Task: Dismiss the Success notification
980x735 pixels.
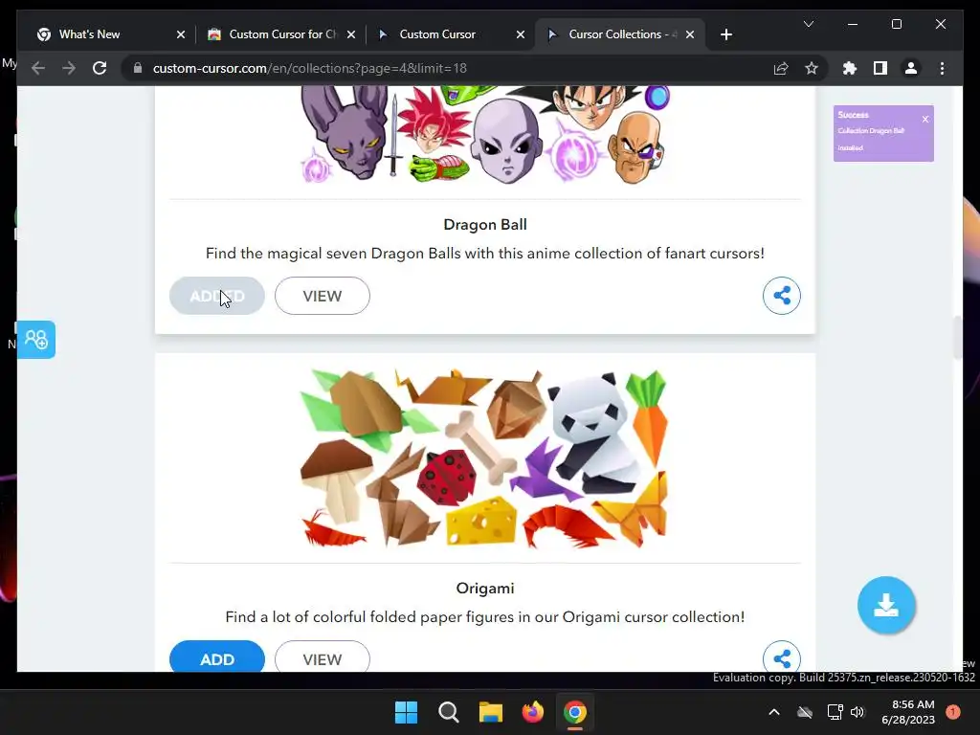Action: (925, 119)
